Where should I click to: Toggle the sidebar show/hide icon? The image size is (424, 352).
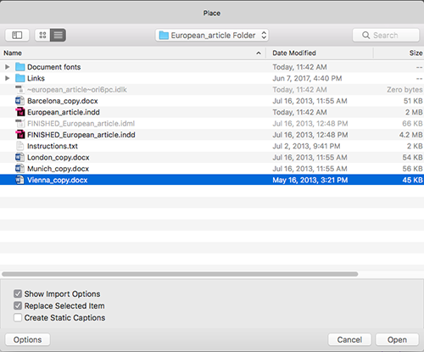pyautogui.click(x=17, y=35)
